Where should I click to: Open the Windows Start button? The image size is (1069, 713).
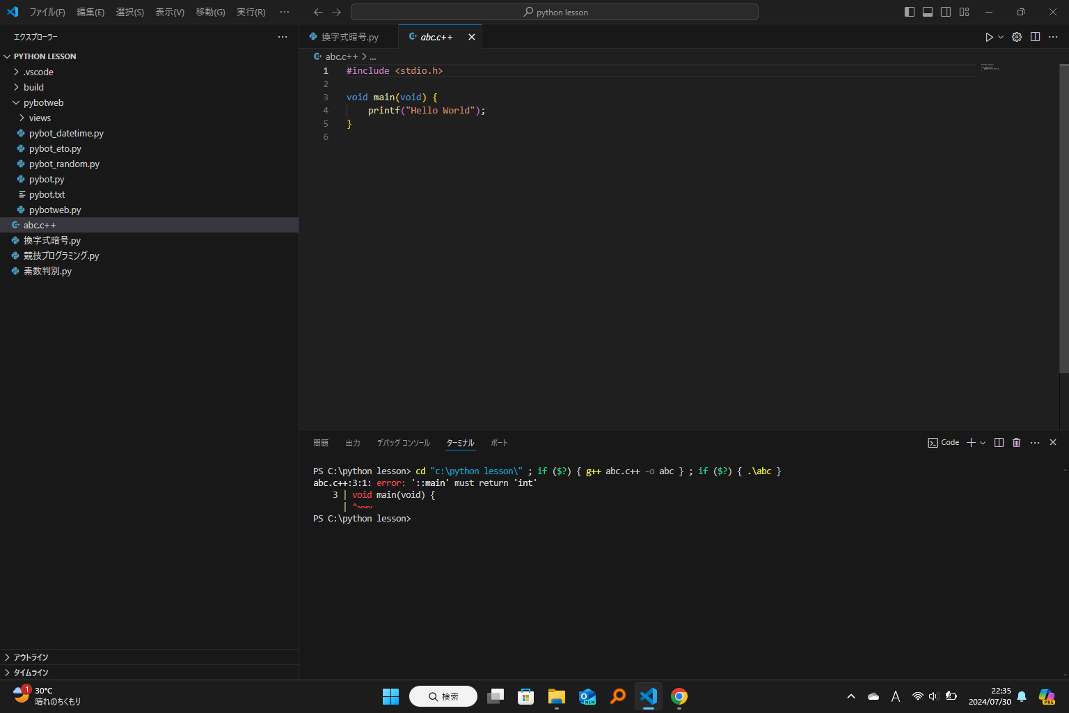click(390, 696)
